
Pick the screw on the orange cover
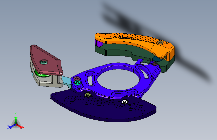click(160, 42)
